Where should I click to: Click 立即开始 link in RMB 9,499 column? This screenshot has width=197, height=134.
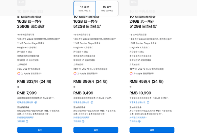(x=77, y=121)
